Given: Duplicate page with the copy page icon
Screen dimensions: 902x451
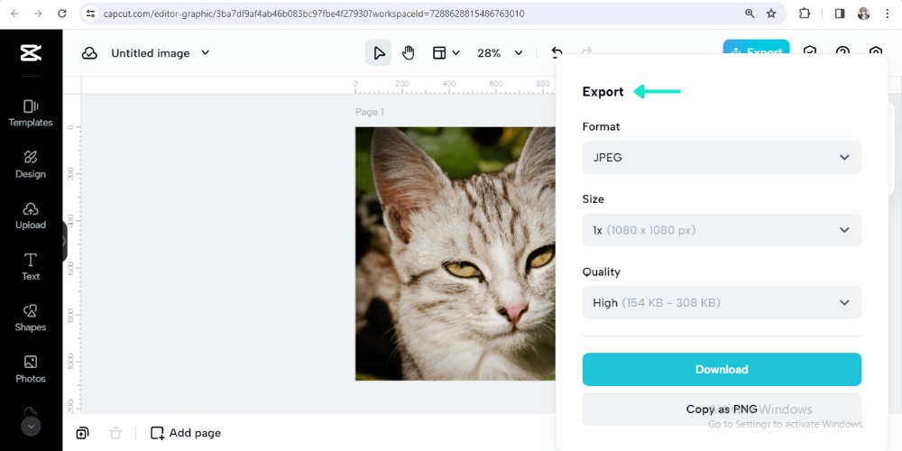Looking at the screenshot, I should point(82,433).
